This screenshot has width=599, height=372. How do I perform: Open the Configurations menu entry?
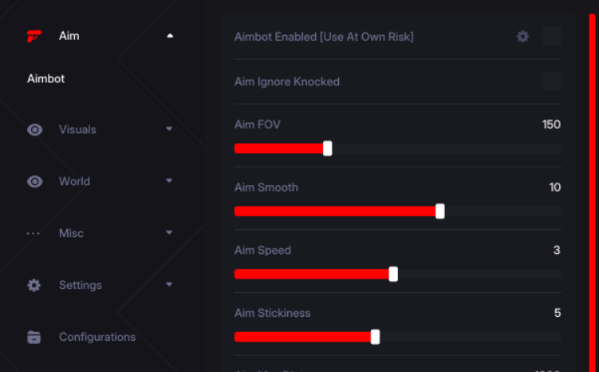click(97, 337)
